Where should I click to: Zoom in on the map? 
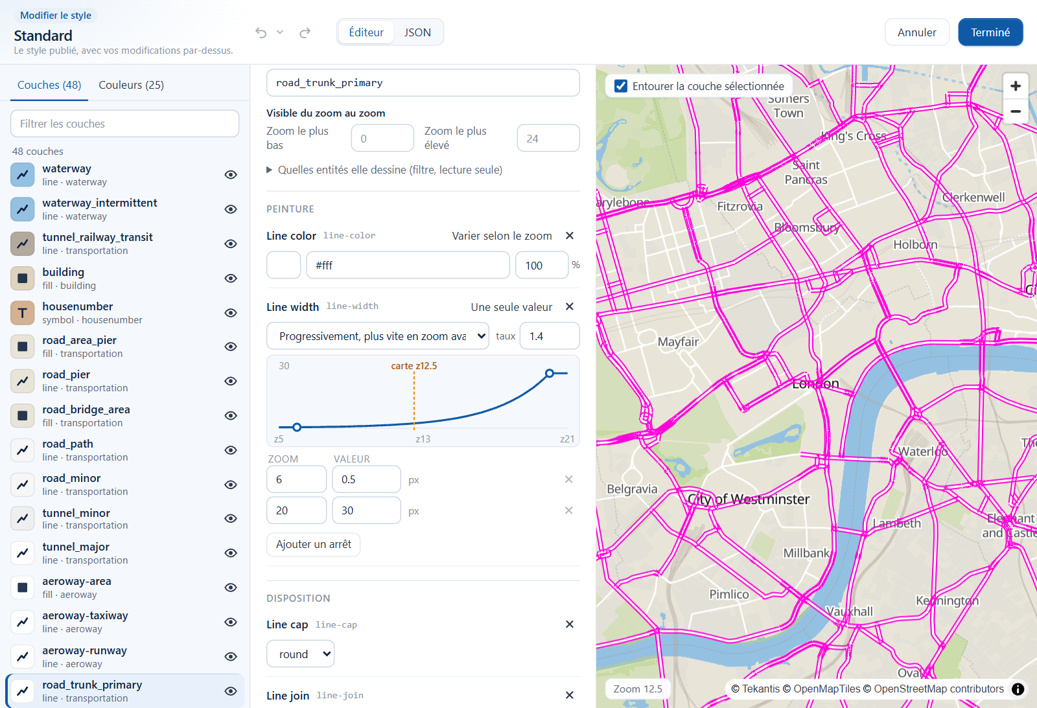(1016, 86)
